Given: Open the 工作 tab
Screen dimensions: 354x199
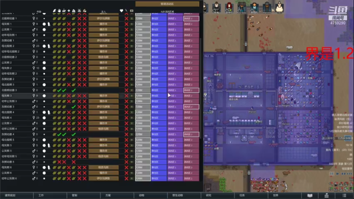Looking at the screenshot, I should coord(50,195).
